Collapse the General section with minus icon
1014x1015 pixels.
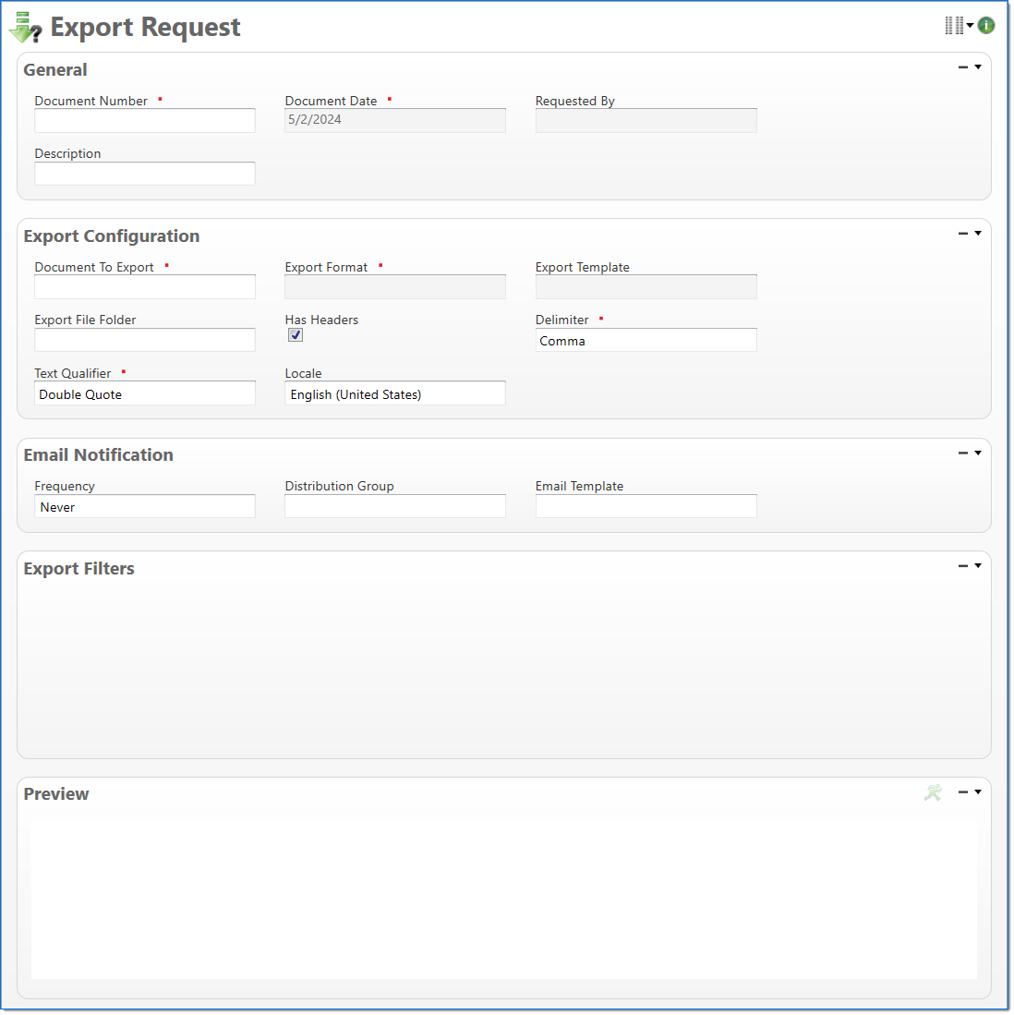point(963,67)
